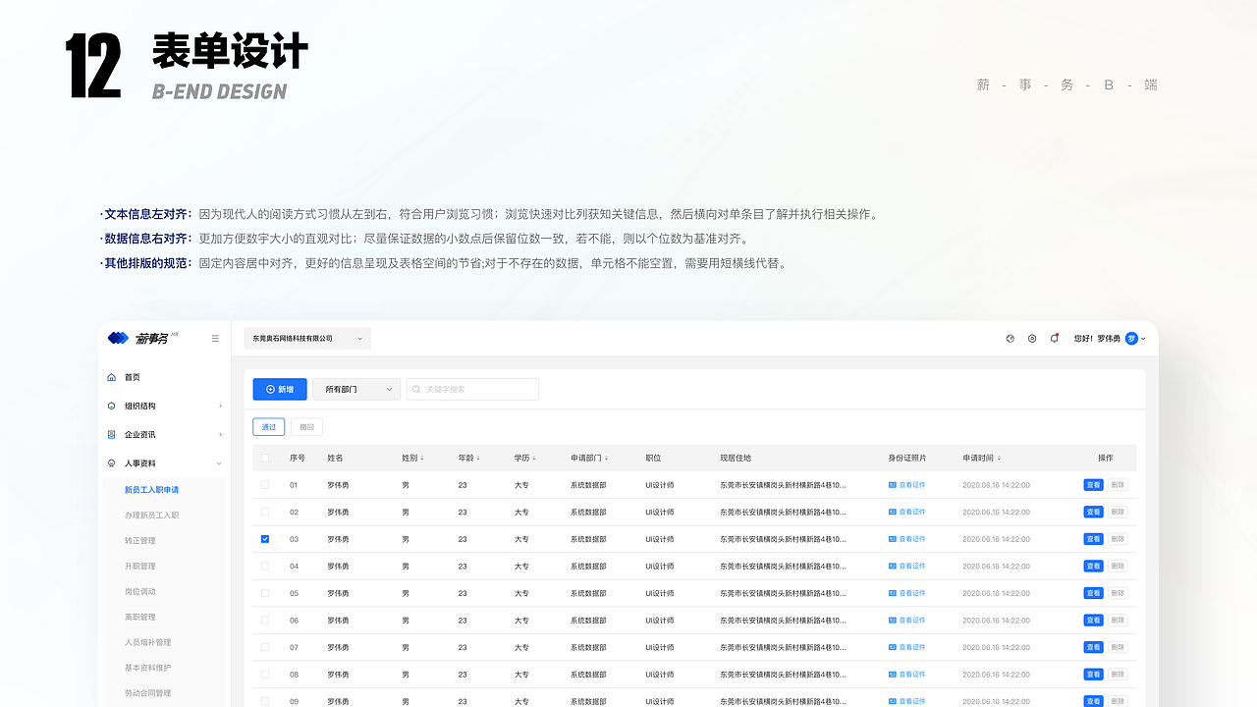Expand the 组织结构 chevron

[220, 406]
